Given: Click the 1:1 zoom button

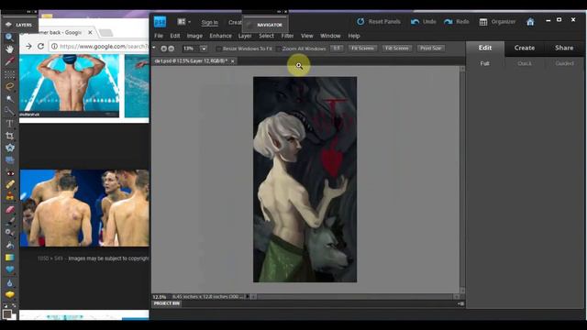Looking at the screenshot, I should (x=337, y=49).
